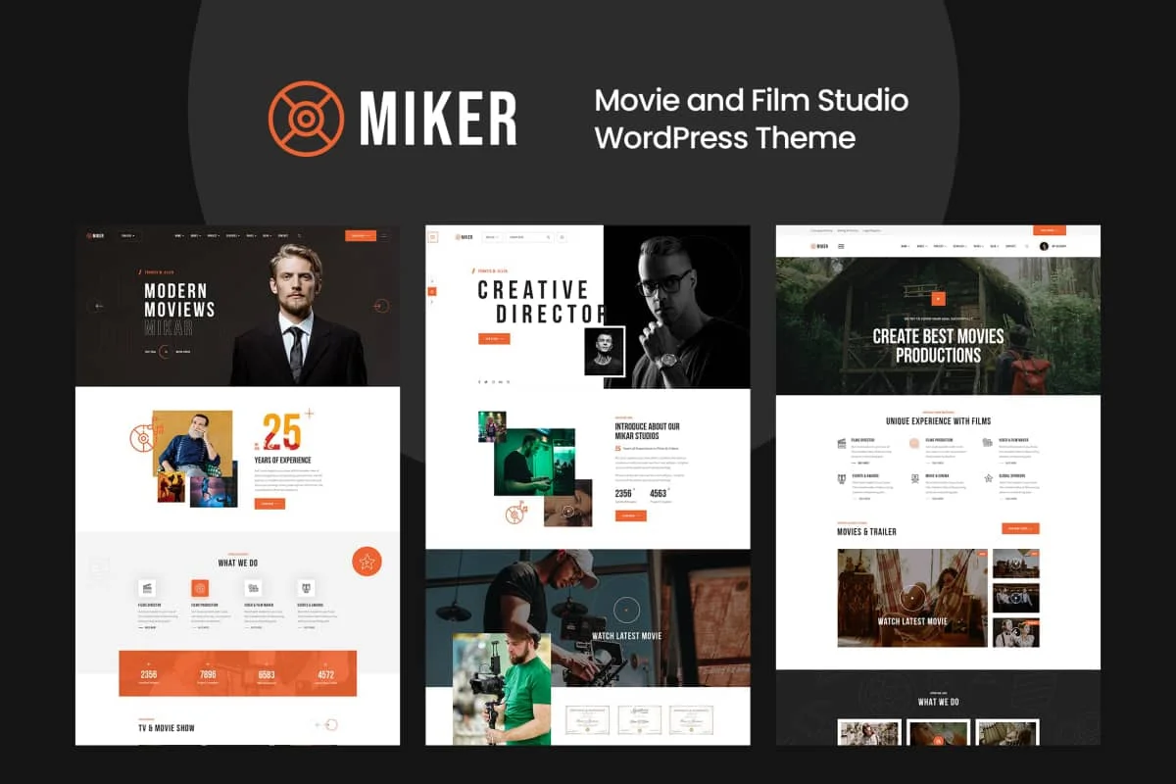Click the orange button beside Movies & Trailer heading

[1020, 528]
